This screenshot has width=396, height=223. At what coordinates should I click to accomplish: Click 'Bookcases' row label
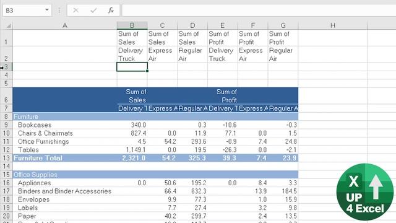[x=35, y=125]
